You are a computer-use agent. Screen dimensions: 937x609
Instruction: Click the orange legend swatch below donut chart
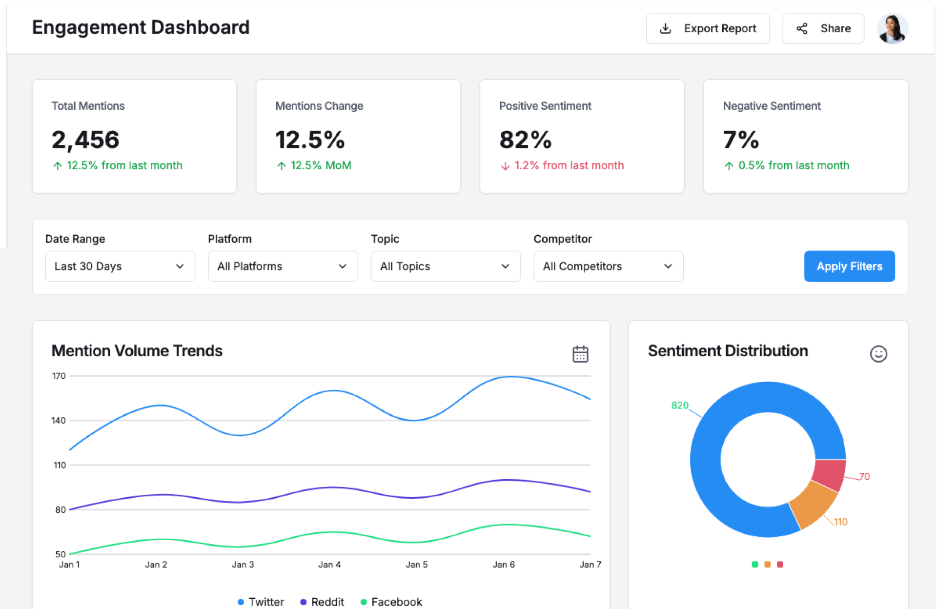click(767, 565)
